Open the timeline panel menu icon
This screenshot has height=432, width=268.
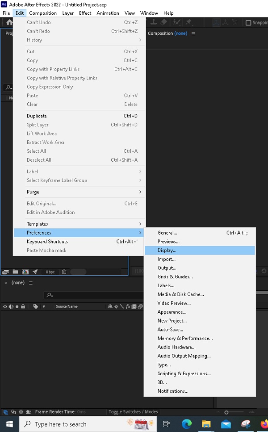pyautogui.click(x=31, y=283)
